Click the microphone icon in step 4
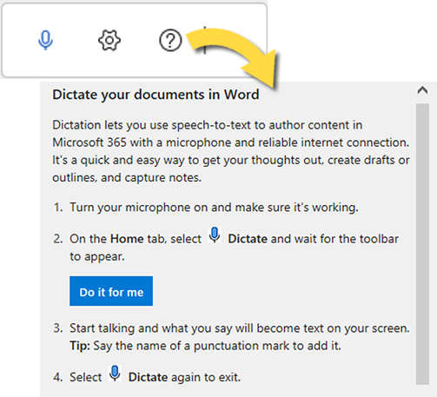This screenshot has height=397, width=437. click(x=115, y=374)
